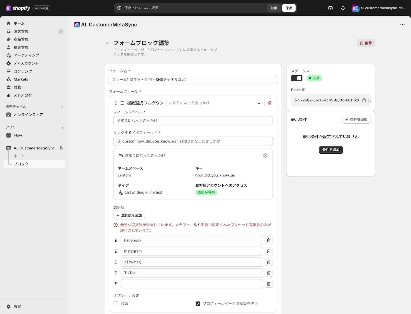Click the リンクするメタフィールド search field
Viewport: 411px width, 314px height.
click(x=193, y=141)
